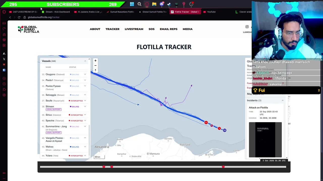Switch to Al Jazeera Arabic Live tab
Image resolution: width=323 pixels, height=181 pixels.
pyautogui.click(x=88, y=12)
